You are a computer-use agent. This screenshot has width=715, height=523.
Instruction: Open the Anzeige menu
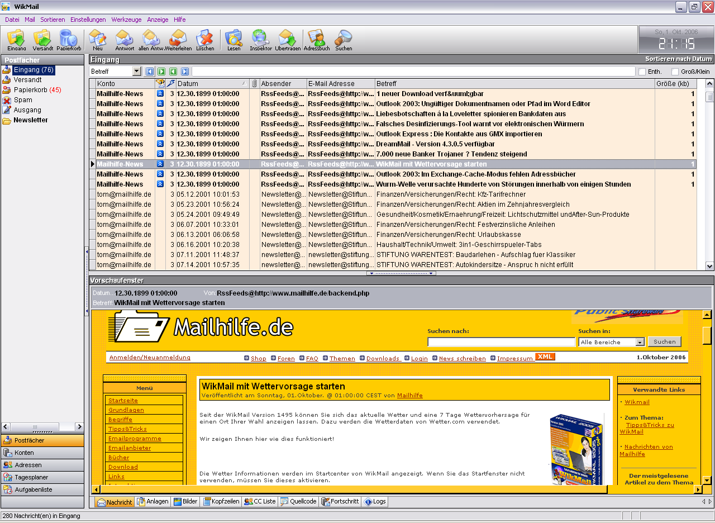click(x=158, y=20)
